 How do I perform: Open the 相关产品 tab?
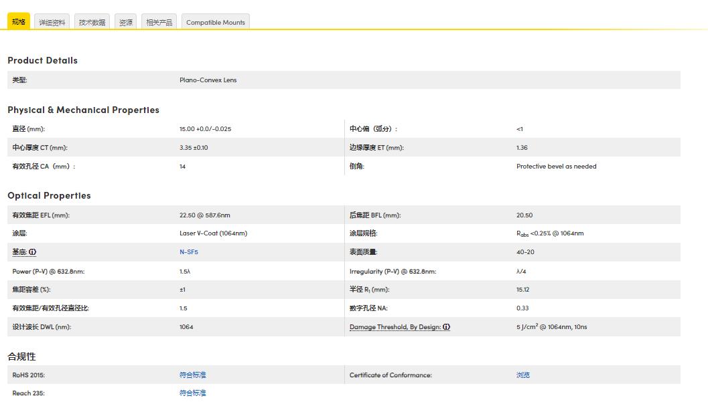click(159, 21)
